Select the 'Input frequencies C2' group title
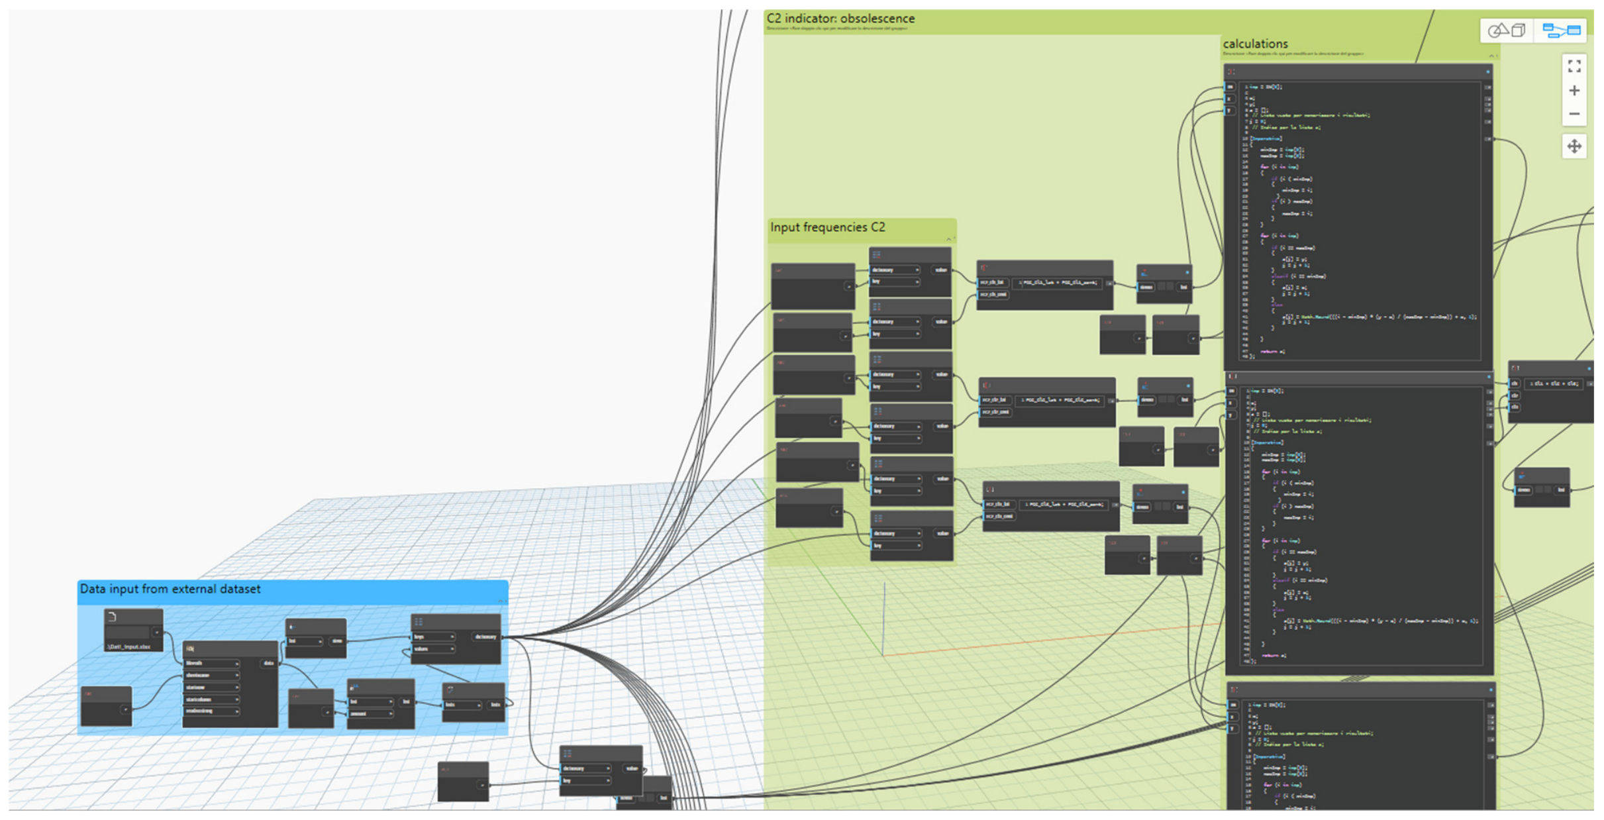This screenshot has width=1604, height=820. (x=827, y=227)
